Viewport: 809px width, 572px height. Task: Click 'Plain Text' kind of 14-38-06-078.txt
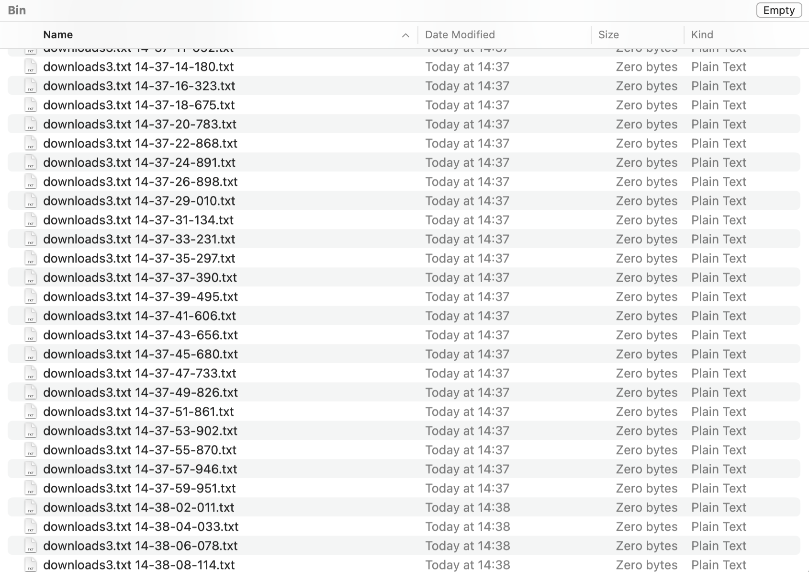(x=719, y=546)
